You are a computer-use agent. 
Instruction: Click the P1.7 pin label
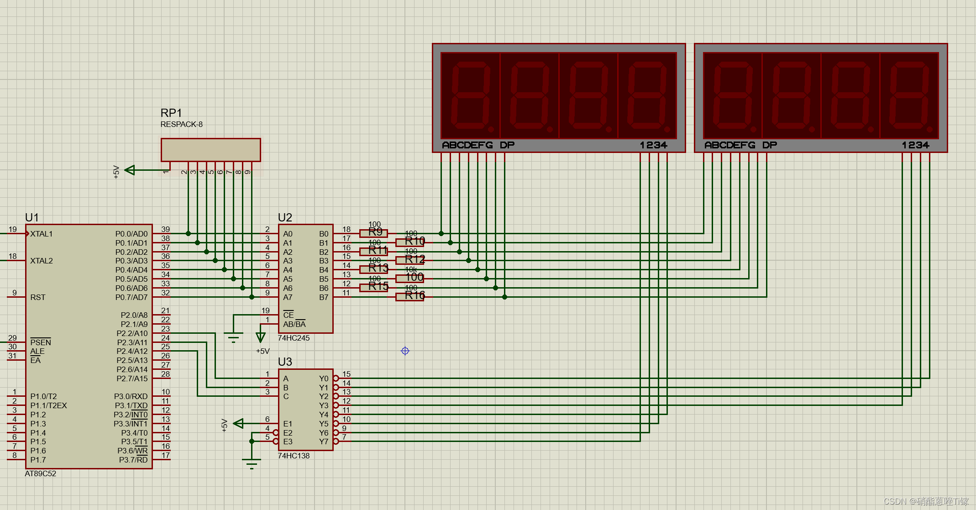coord(38,460)
